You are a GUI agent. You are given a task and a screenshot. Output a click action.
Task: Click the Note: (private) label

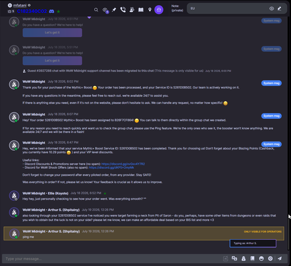tap(177, 8)
